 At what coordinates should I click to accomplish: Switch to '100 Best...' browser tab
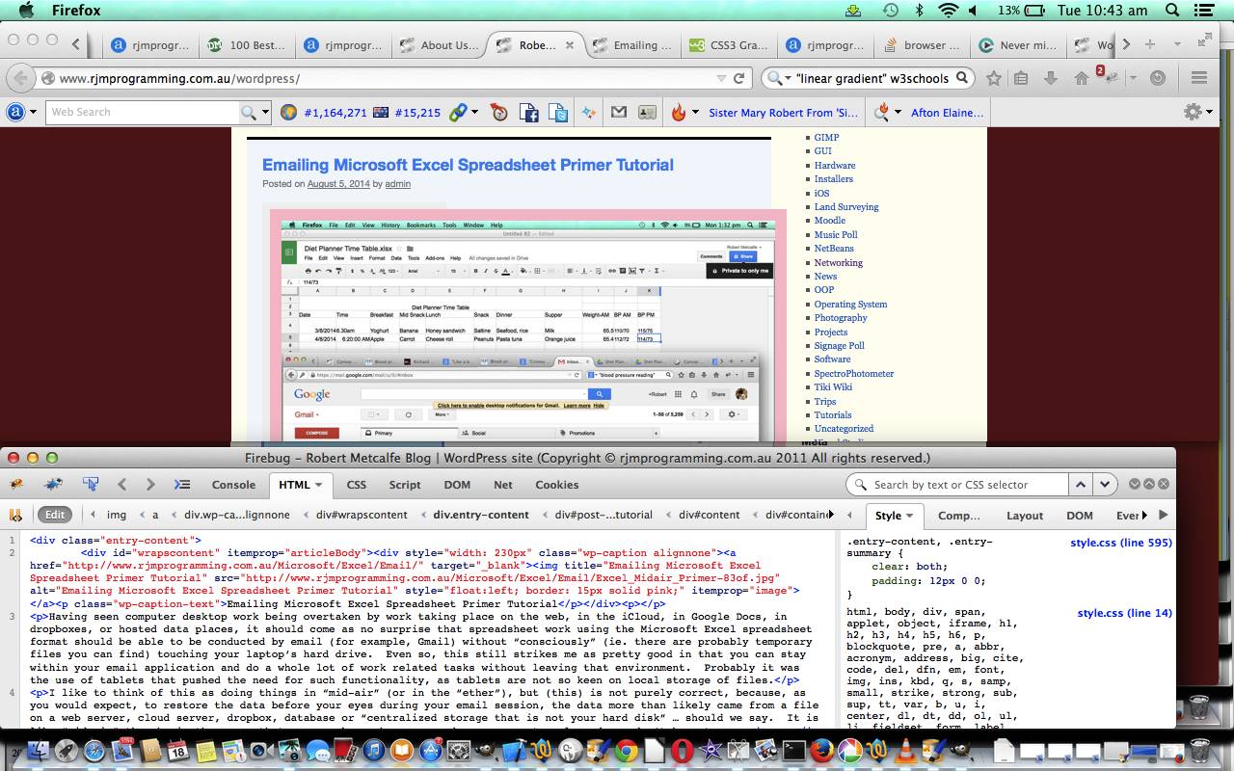point(246,44)
